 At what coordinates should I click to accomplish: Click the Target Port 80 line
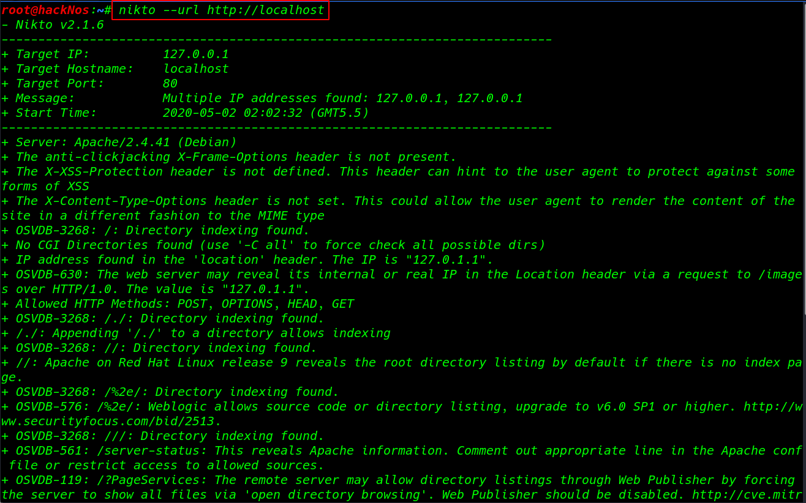coord(170,83)
